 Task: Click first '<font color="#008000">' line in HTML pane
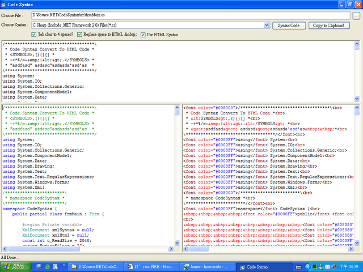[263, 108]
